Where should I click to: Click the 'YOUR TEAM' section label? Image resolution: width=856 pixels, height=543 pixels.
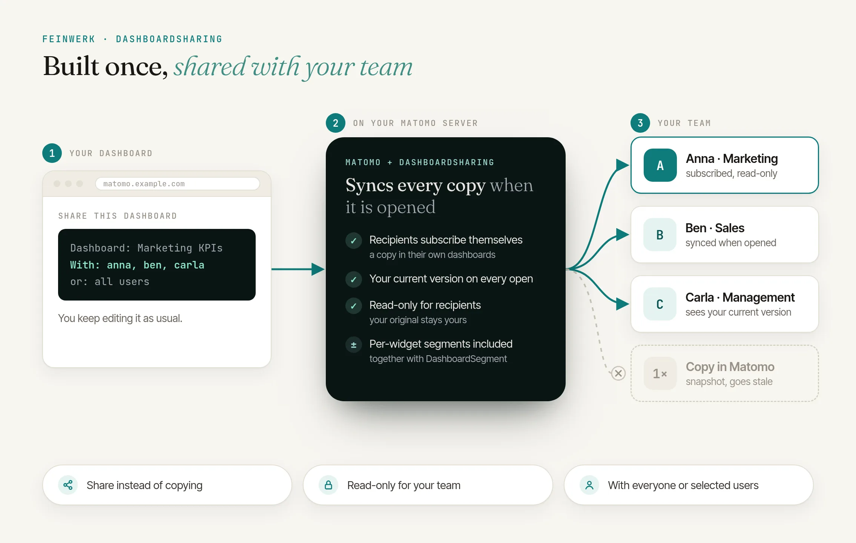click(x=684, y=123)
